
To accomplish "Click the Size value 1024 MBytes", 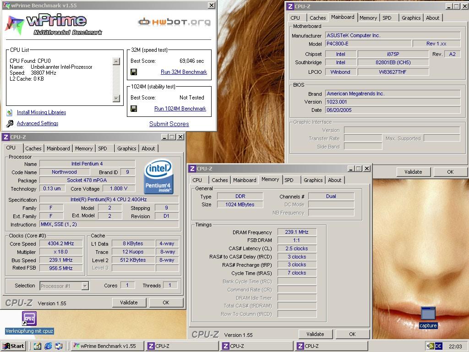I will click(x=240, y=204).
